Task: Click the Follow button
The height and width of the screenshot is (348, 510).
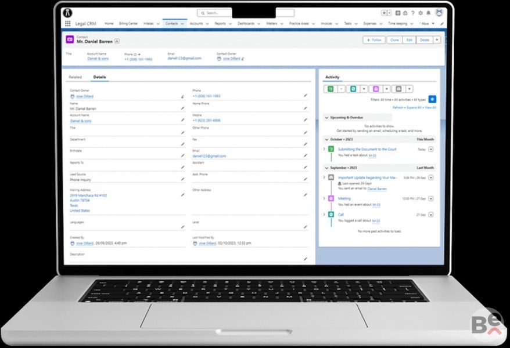Action: [374, 40]
